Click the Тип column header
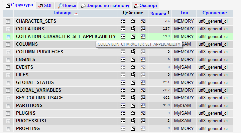Viewport: 241px width, 133px height. [184, 13]
